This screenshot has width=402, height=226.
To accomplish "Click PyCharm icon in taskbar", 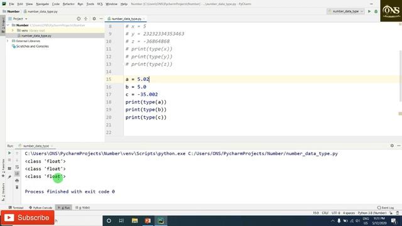I will (x=161, y=220).
